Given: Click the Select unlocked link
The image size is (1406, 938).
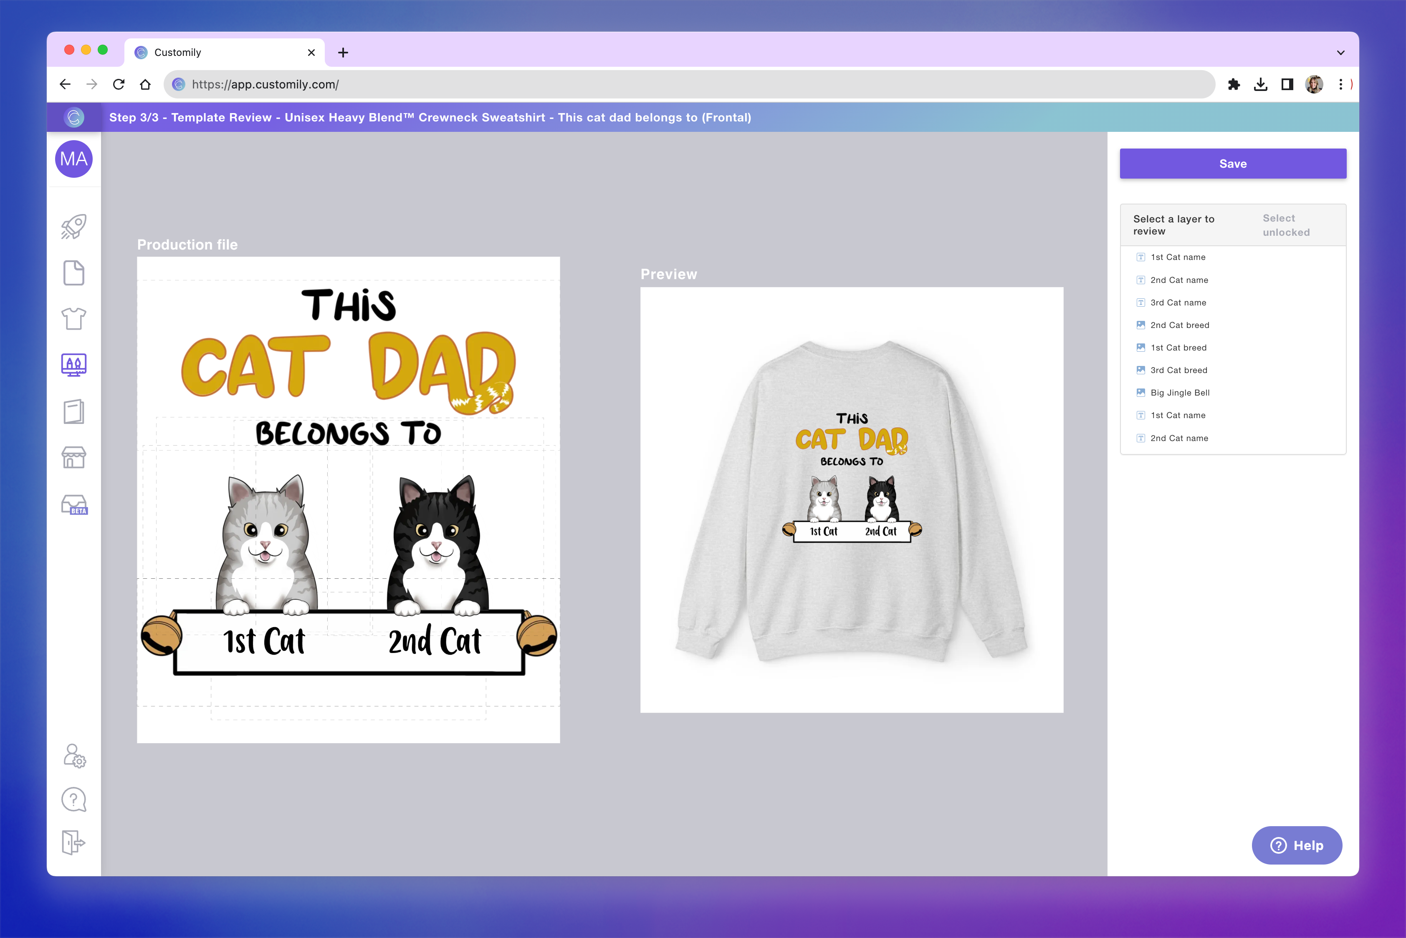Looking at the screenshot, I should [1286, 224].
